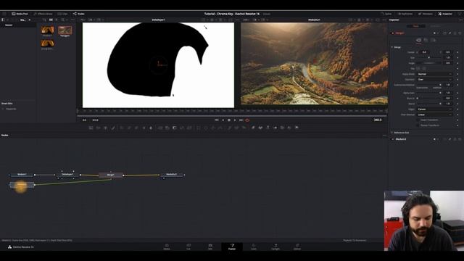The height and width of the screenshot is (261, 464).
Task: Add a Blur tool from toolbar
Action: tap(151, 128)
